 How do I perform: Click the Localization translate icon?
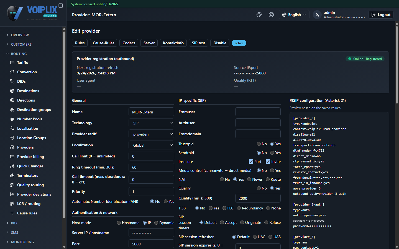tap(12, 128)
